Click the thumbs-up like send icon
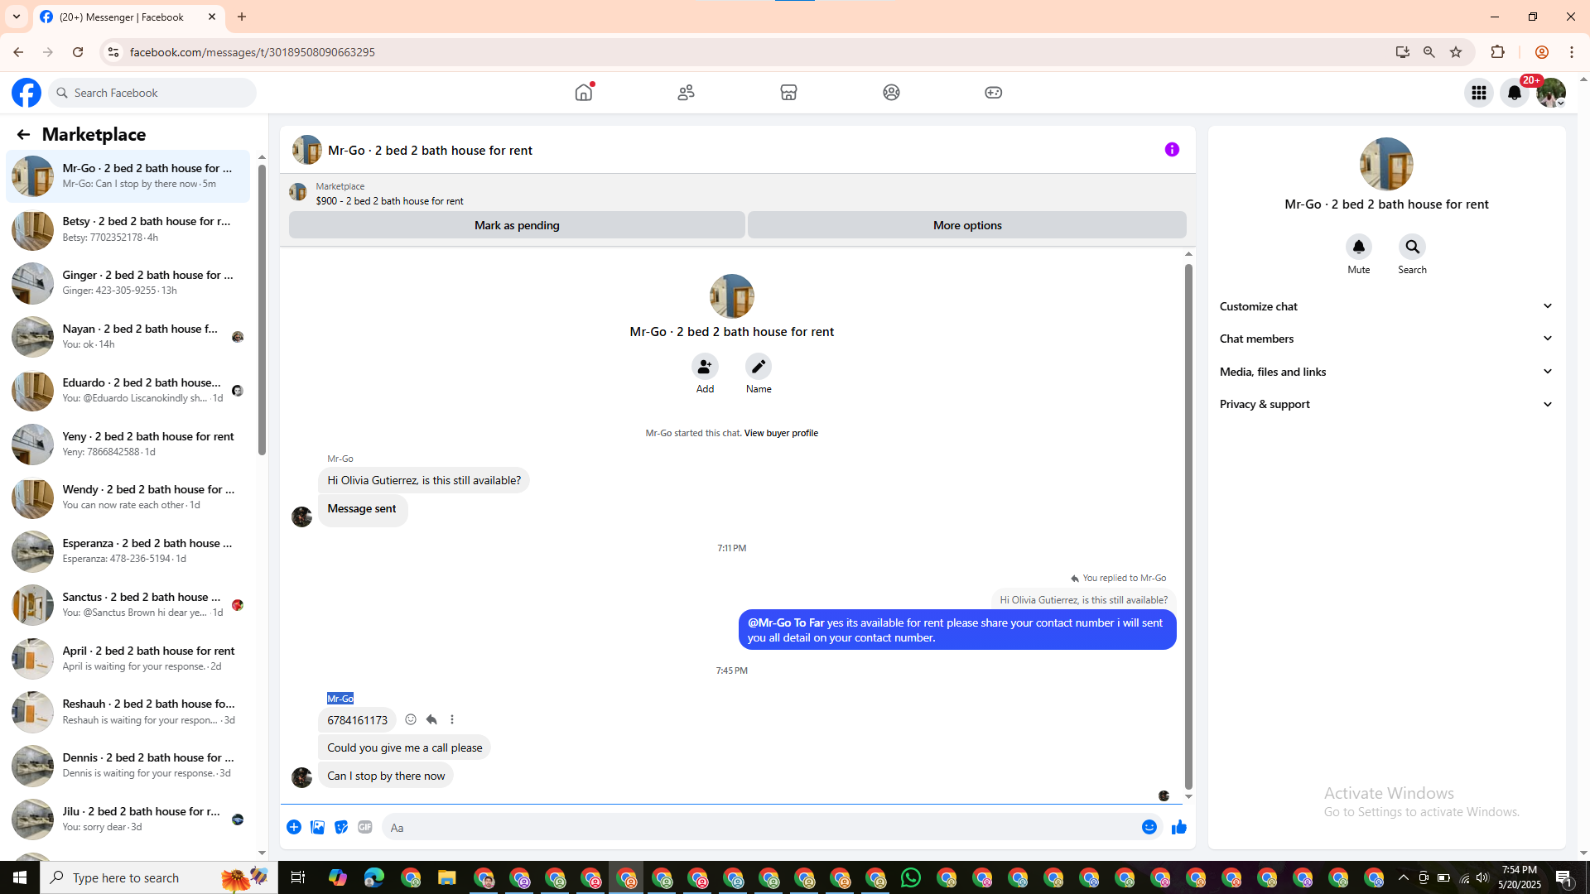Image resolution: width=1590 pixels, height=894 pixels. 1178,827
